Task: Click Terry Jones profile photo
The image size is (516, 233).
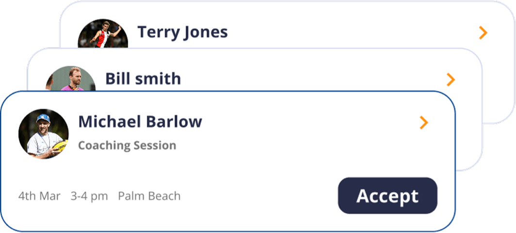Action: pos(103,34)
